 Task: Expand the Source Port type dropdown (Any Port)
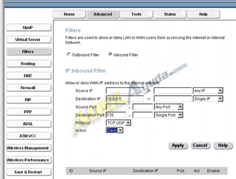point(169,107)
